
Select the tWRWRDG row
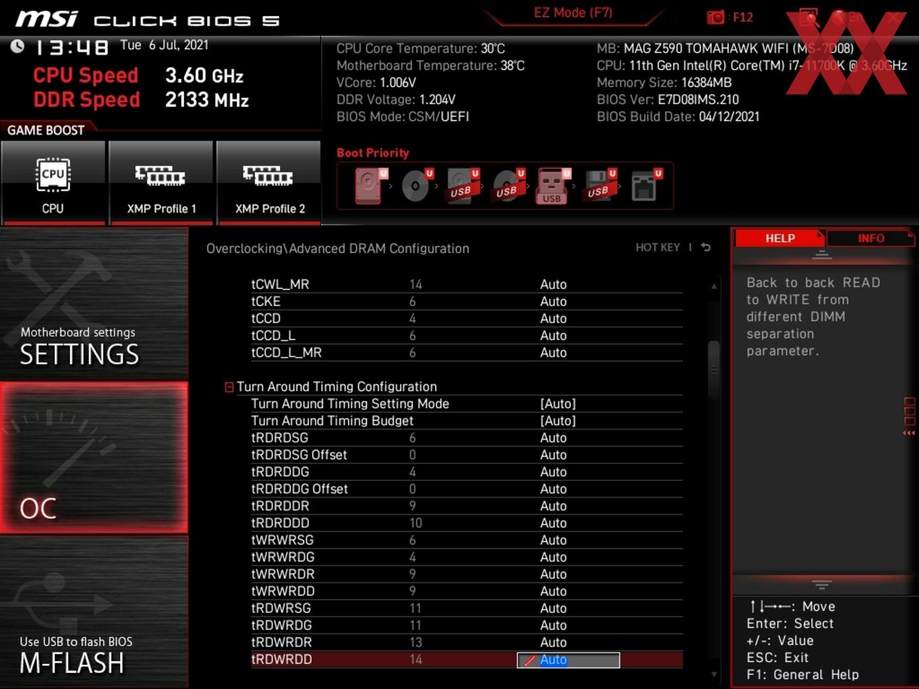click(466, 557)
